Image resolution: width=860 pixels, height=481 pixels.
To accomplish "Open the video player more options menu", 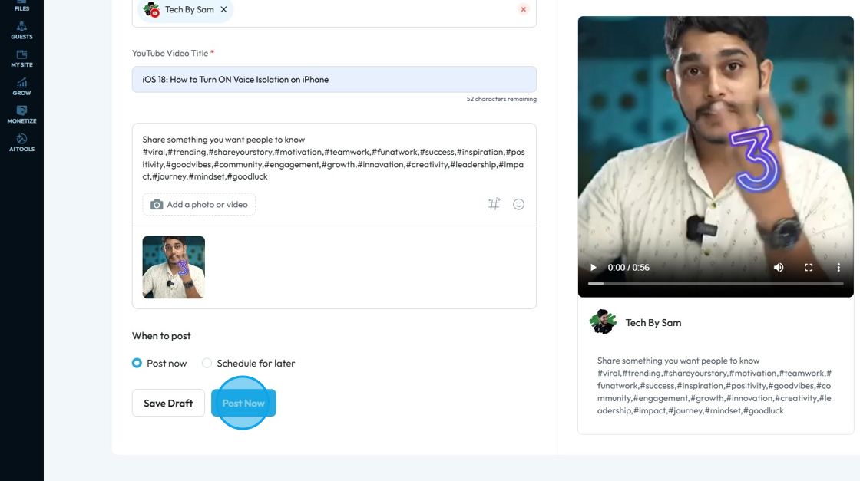I will pos(838,267).
